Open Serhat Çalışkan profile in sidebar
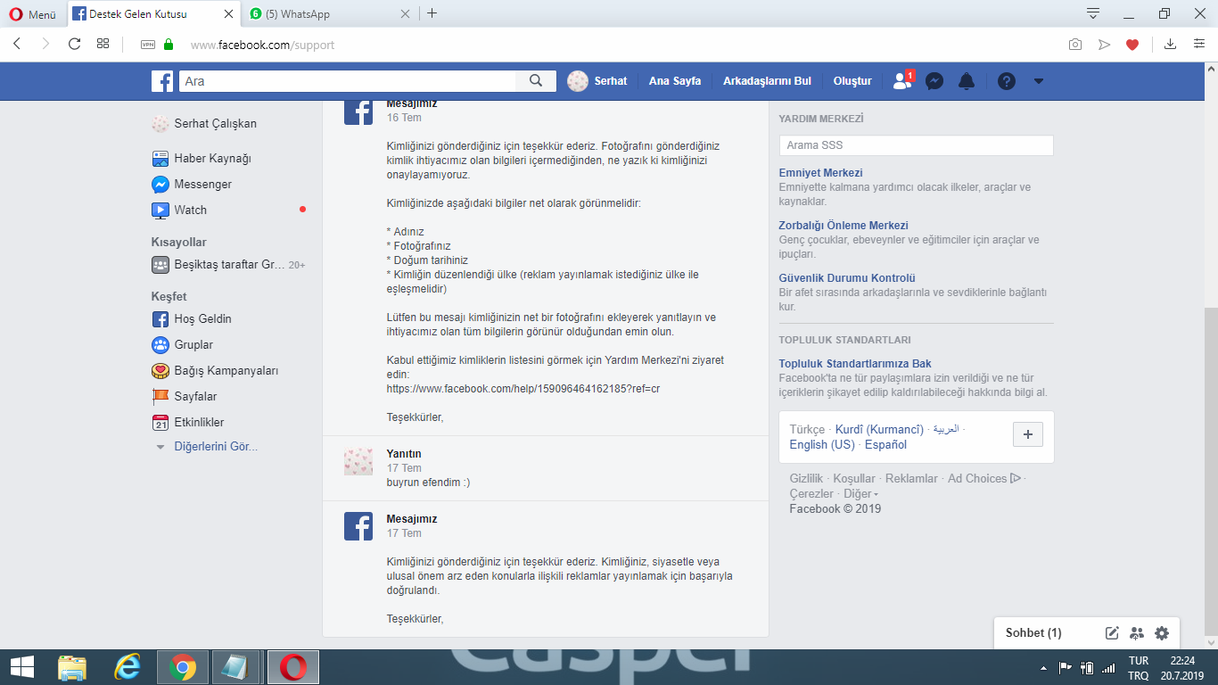Viewport: 1218px width, 685px height. [x=204, y=124]
